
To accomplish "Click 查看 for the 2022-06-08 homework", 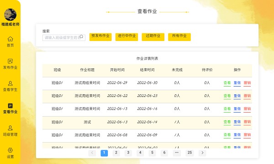I will click(227, 135).
